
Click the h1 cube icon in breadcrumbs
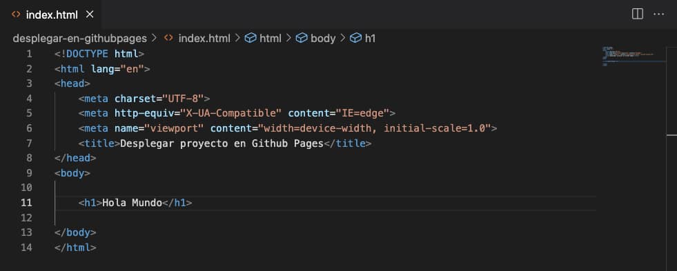pyautogui.click(x=355, y=39)
